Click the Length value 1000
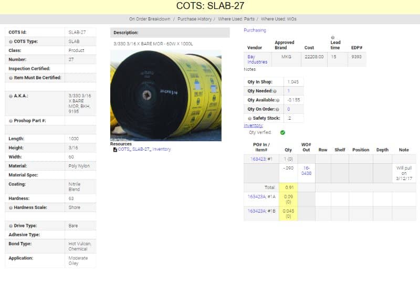 [73, 139]
